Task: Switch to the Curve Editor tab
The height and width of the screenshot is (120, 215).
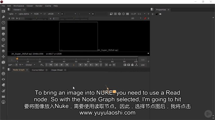Action: (38, 70)
